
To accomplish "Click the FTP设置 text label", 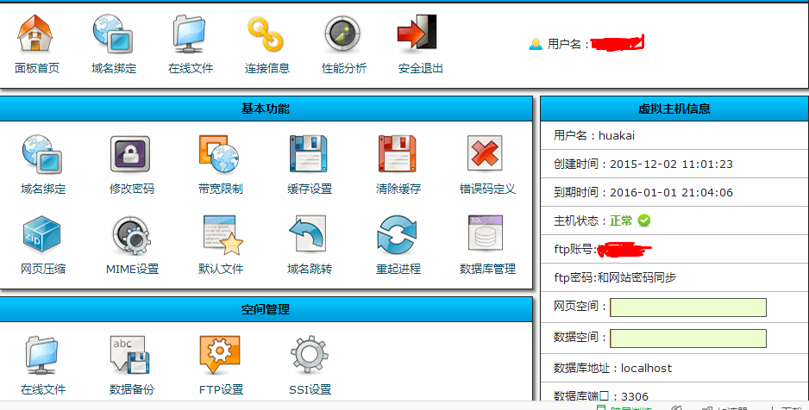I will pos(221,390).
